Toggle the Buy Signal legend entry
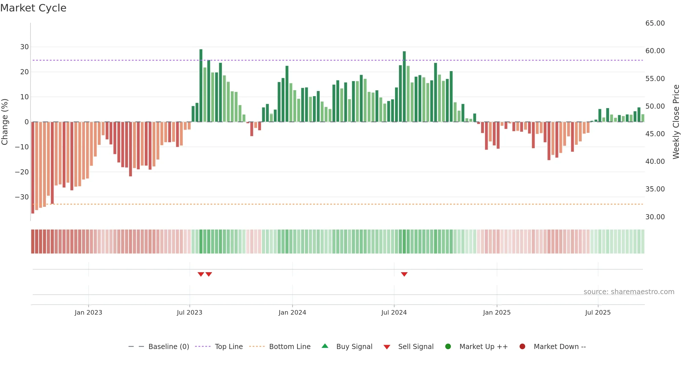Image resolution: width=684 pixels, height=384 pixels. (x=347, y=346)
